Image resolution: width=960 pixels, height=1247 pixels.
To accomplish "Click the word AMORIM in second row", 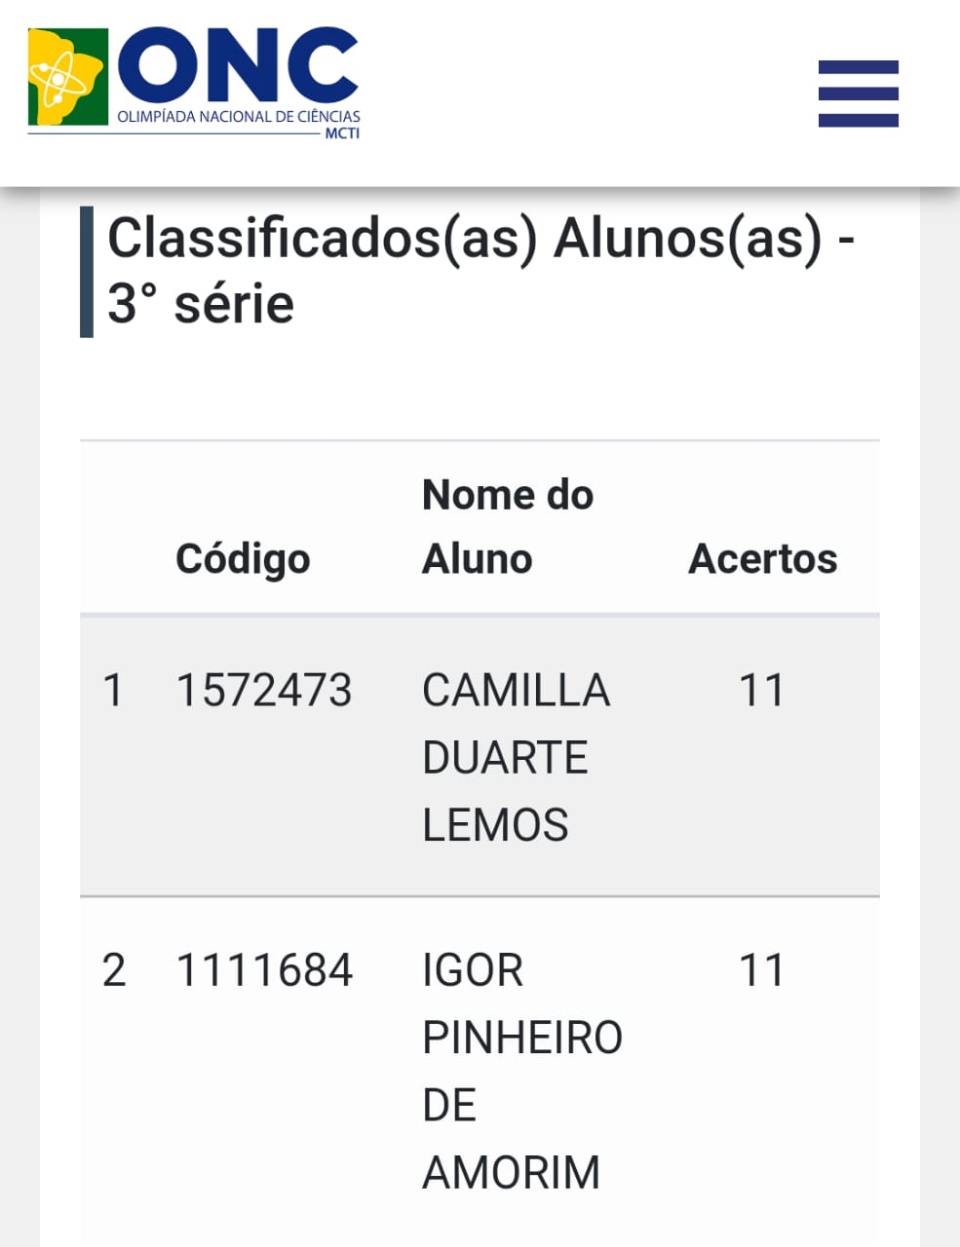I will (511, 1172).
